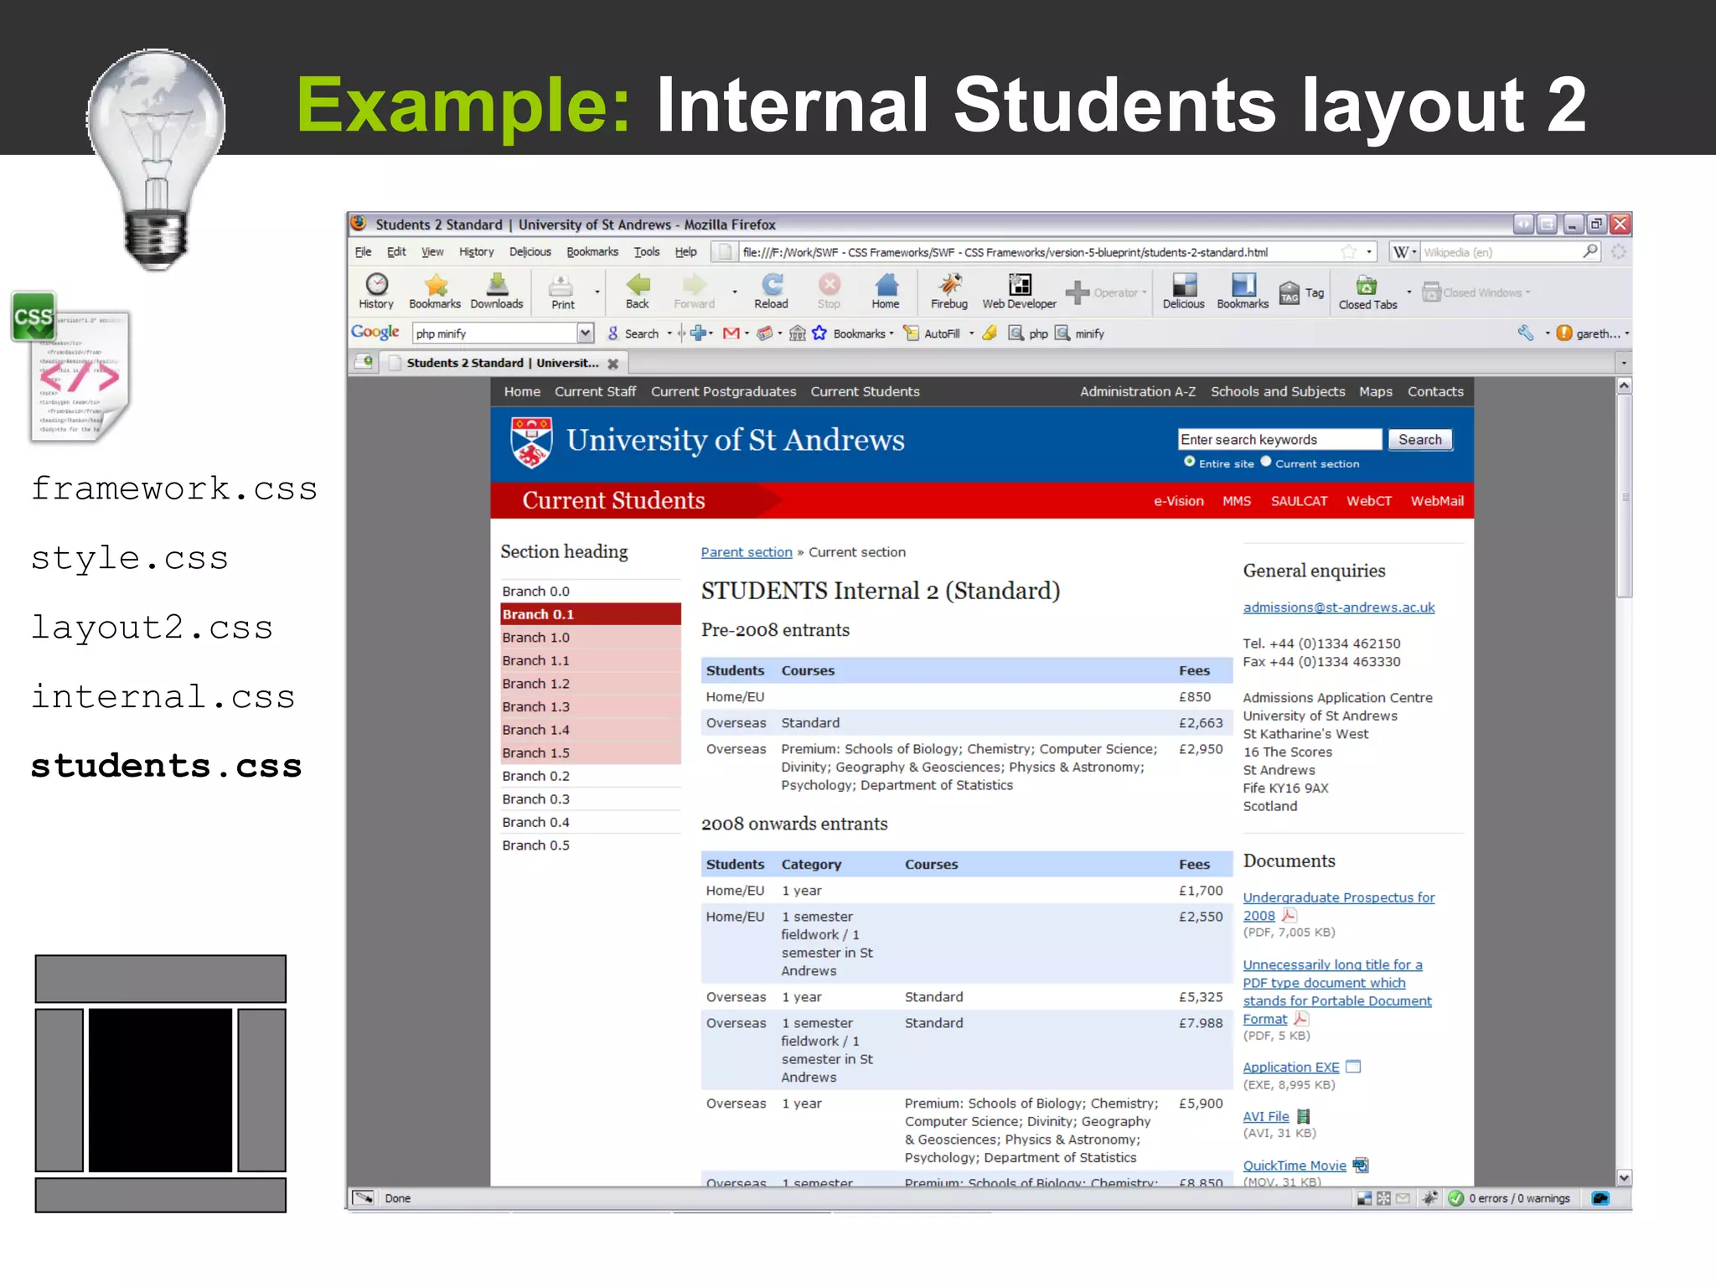This screenshot has width=1716, height=1287.
Task: Open the Closed Tabs dropdown arrow
Action: tap(1408, 292)
